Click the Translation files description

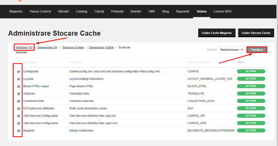tap(80, 94)
